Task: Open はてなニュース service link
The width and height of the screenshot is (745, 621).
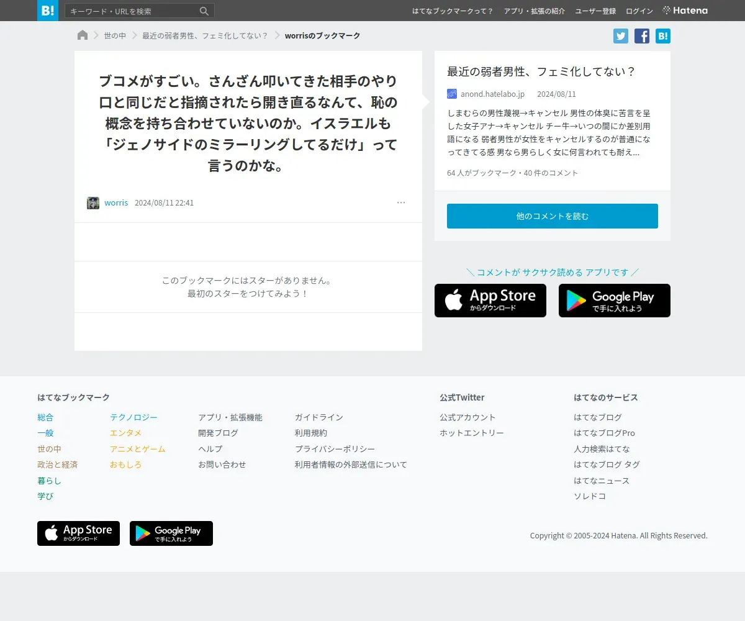Action: pyautogui.click(x=602, y=481)
